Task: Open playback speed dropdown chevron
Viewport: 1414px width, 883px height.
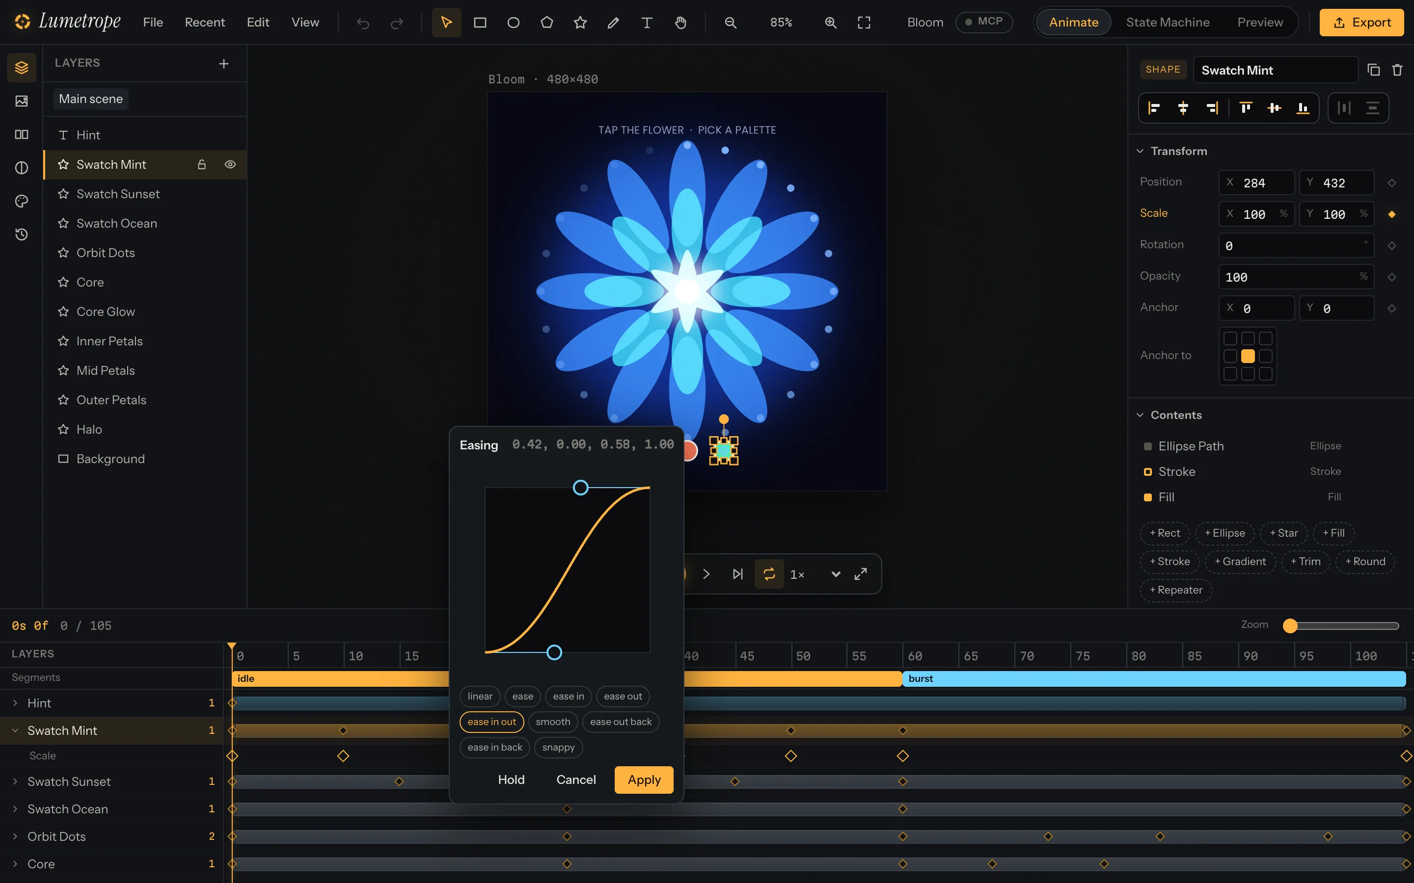Action: coord(836,573)
